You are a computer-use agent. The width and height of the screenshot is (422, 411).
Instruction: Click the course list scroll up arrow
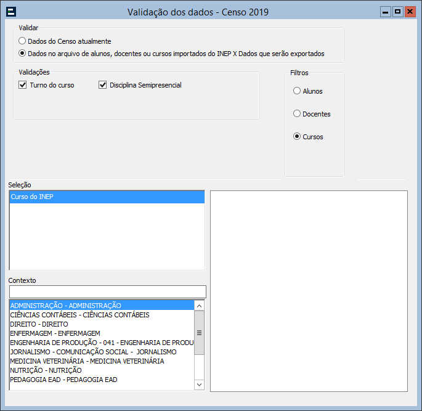click(x=199, y=306)
